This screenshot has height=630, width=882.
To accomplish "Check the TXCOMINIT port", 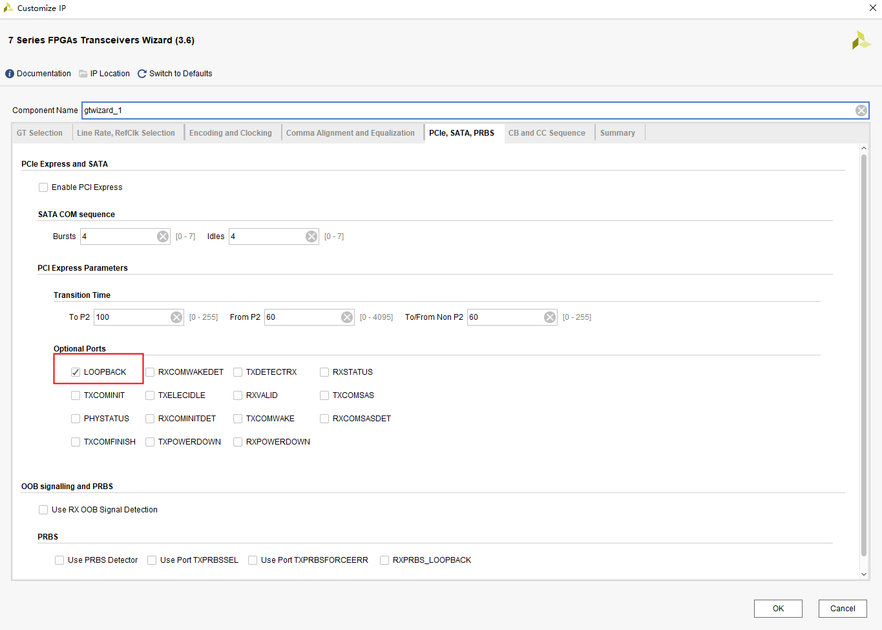I will pyautogui.click(x=76, y=395).
